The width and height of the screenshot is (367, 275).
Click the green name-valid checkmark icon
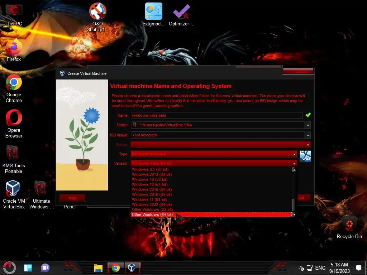(308, 115)
